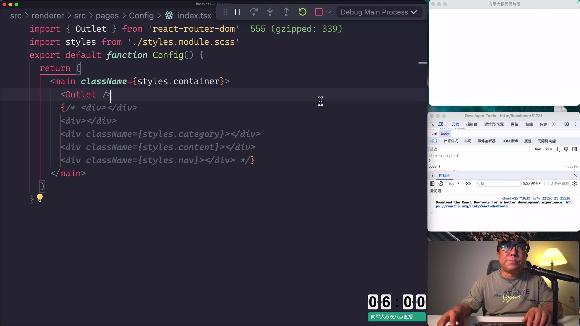The image size is (580, 326).
Task: Restart the debug session with the green restart icon
Action: pyautogui.click(x=302, y=12)
